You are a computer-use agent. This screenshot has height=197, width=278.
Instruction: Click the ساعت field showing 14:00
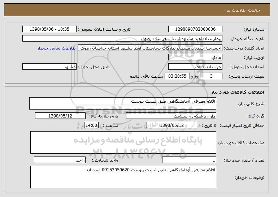coord(91,125)
